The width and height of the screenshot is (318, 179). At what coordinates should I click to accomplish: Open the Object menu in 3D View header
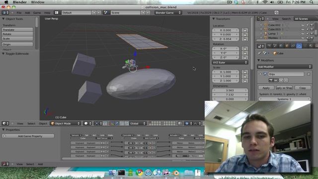43,123
